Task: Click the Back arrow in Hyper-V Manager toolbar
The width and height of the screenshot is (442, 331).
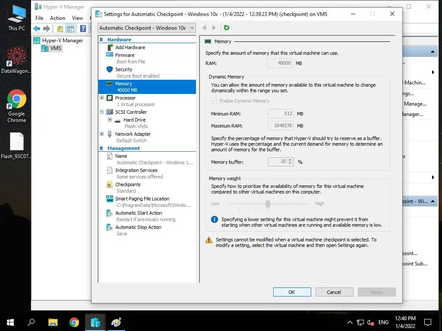Action: pyautogui.click(x=37, y=28)
